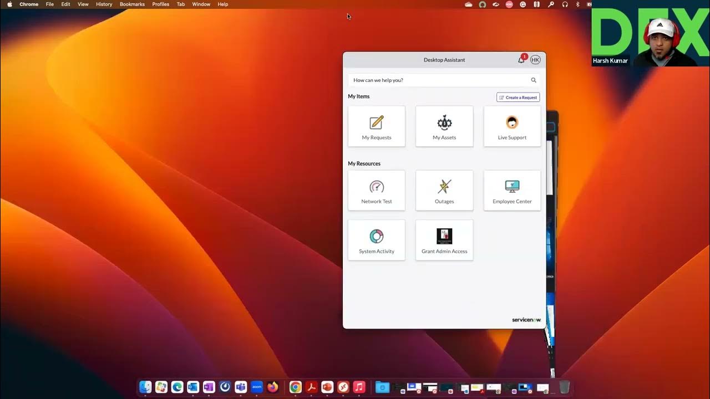Click the headphones icon in menu bar
This screenshot has height=399, width=710.
(565, 4)
